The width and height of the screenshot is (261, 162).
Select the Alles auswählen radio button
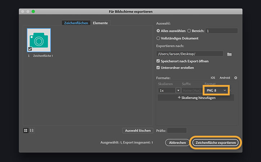(158, 31)
